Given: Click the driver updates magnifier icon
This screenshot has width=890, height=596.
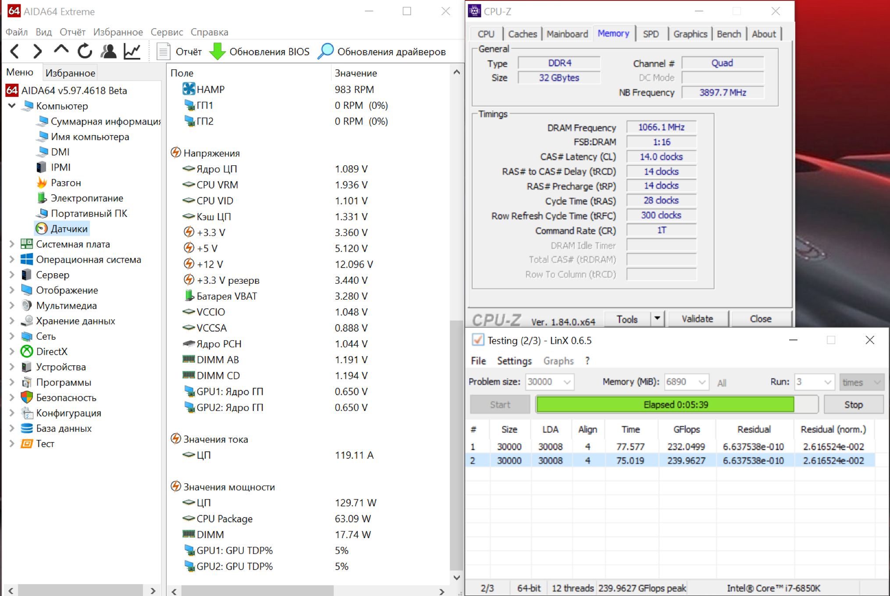Looking at the screenshot, I should tap(325, 51).
